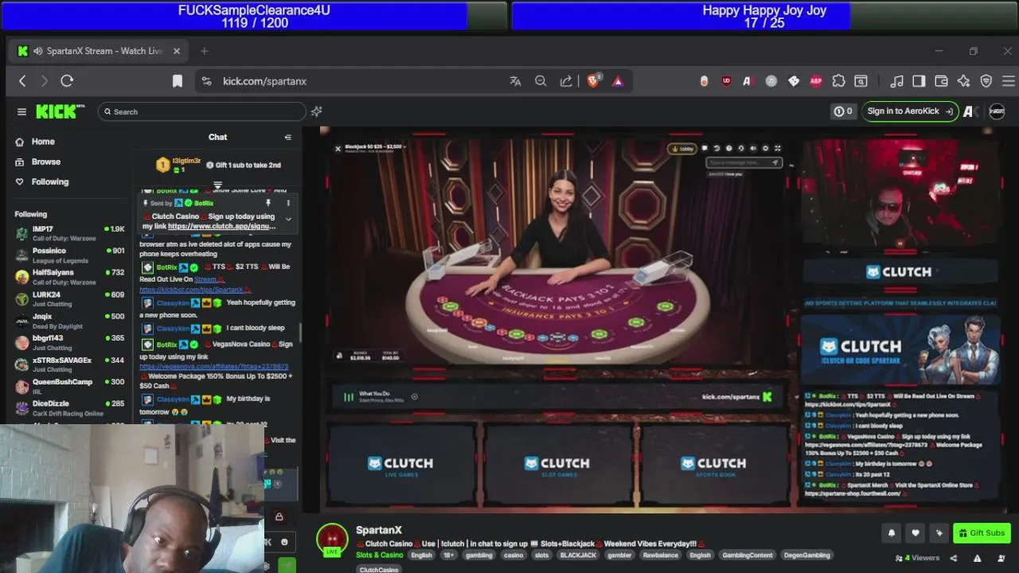Expand the gift leaderboard handle below l3igtim3r
Viewport: 1019px width, 573px height.
click(217, 185)
